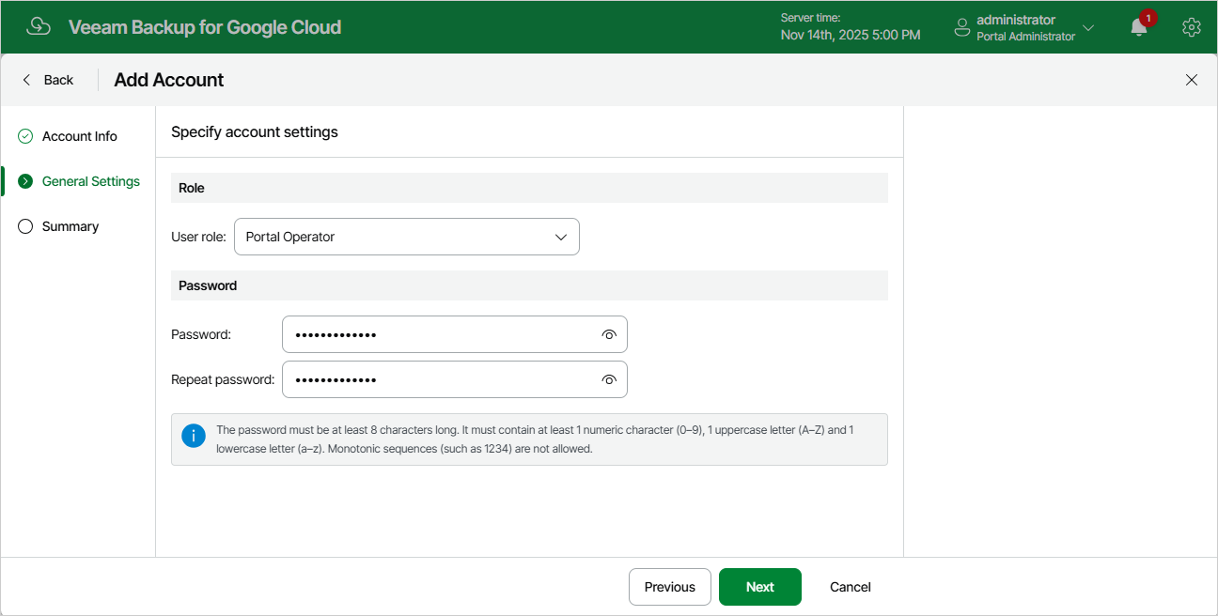Click the General Settings step arrow icon
The width and height of the screenshot is (1218, 616).
(25, 181)
